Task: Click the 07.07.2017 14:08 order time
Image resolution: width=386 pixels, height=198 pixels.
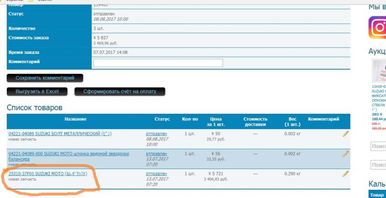Action: (x=110, y=53)
